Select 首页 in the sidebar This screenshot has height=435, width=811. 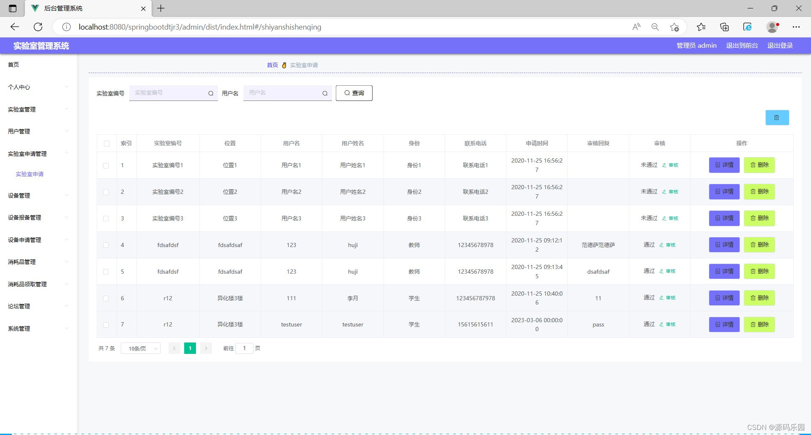click(13, 64)
